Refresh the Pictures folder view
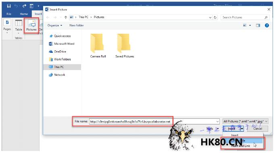Image resolution: width=275 pixels, height=153 pixels. [215, 17]
